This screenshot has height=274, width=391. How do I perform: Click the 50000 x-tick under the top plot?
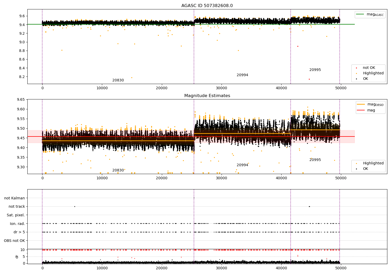coord(341,88)
